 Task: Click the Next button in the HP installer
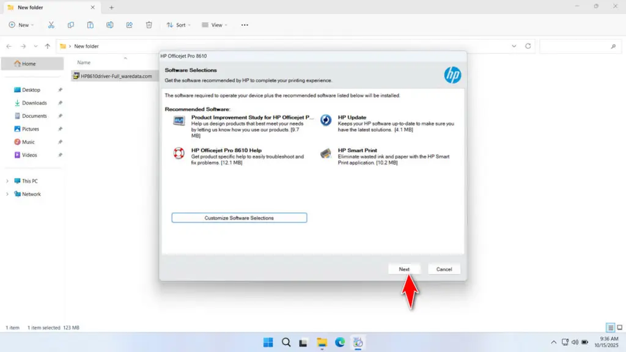[404, 269]
